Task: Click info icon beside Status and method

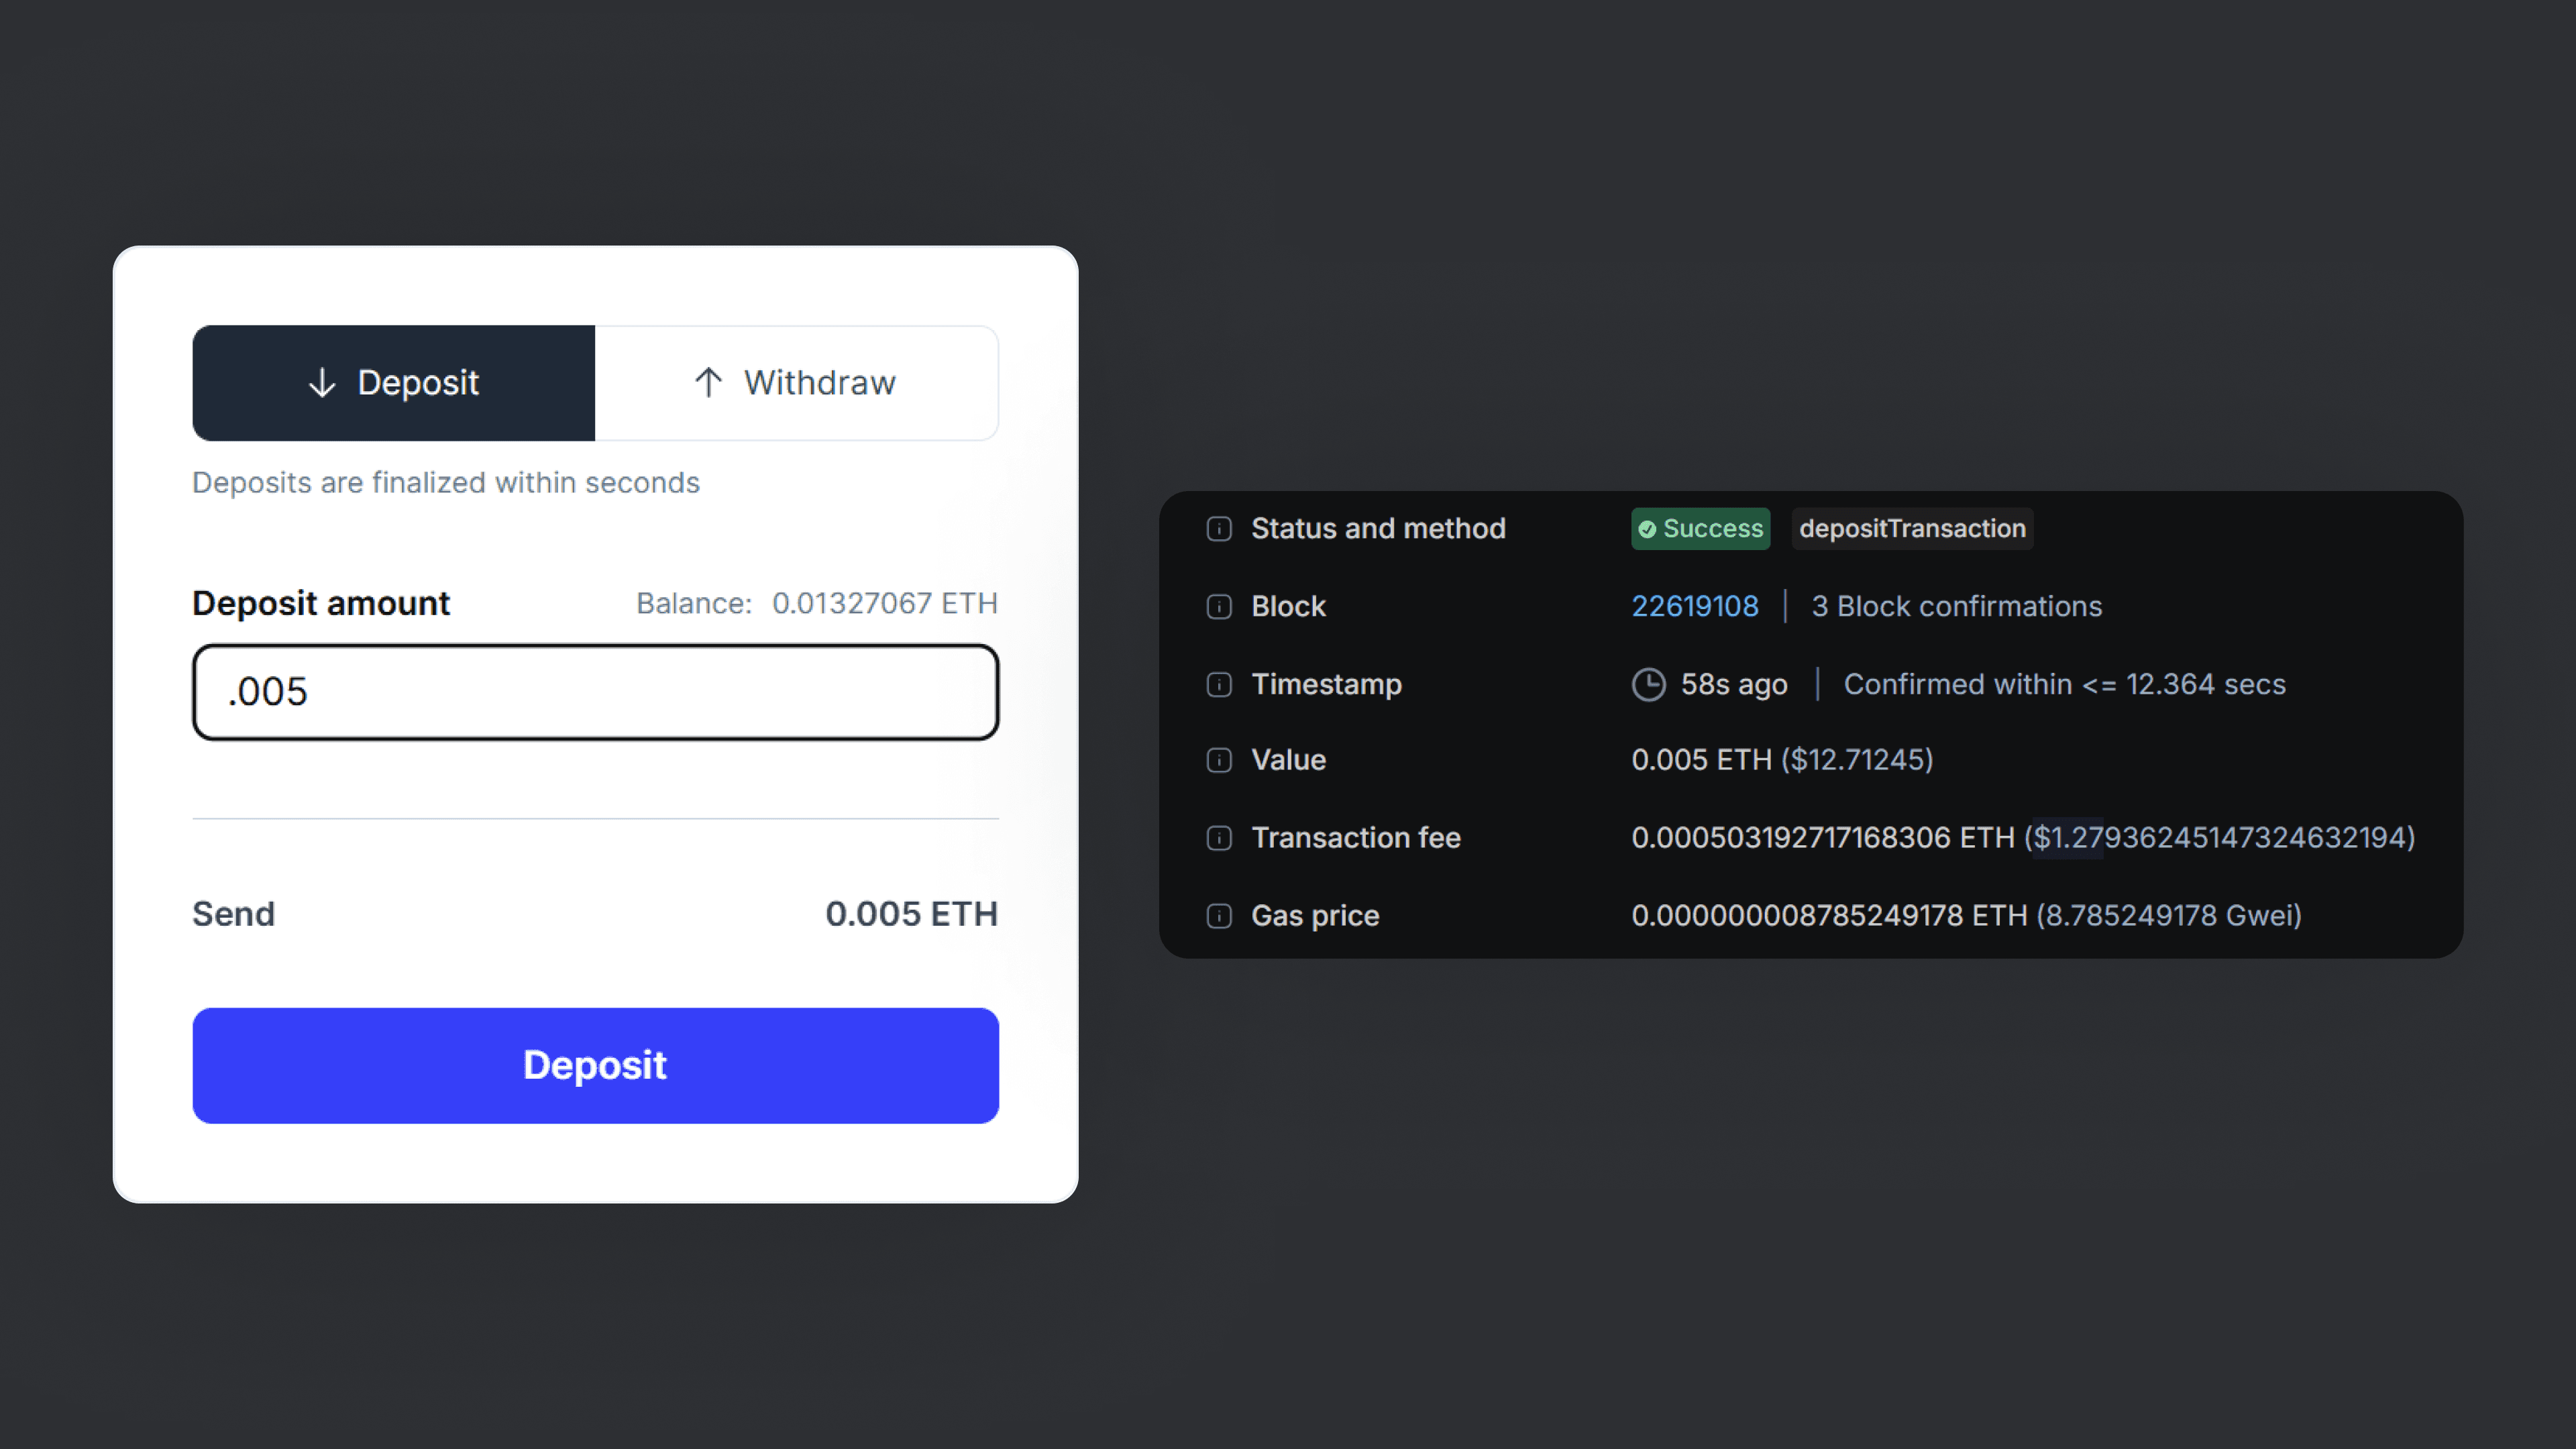Action: [x=1218, y=529]
